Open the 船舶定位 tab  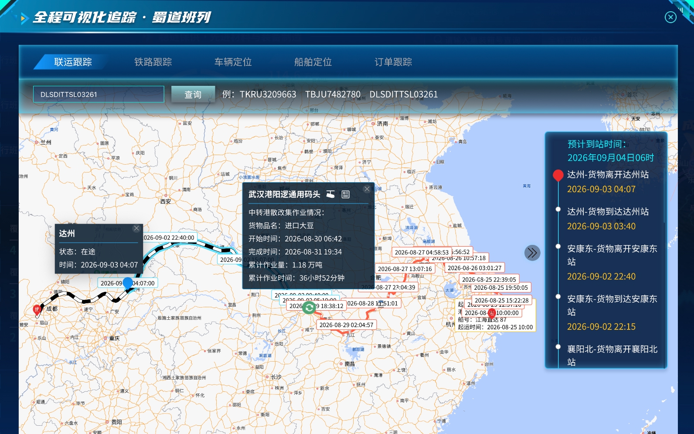tap(313, 62)
